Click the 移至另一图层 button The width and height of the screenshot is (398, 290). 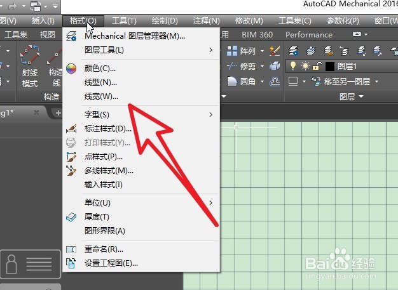[341, 82]
